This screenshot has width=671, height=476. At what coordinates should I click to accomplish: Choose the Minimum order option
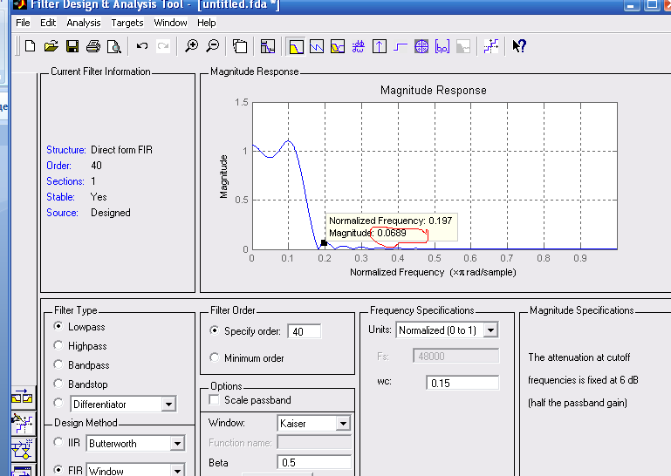coord(215,357)
